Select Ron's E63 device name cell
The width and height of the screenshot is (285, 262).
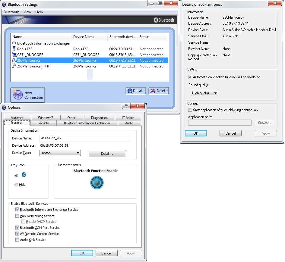81,49
